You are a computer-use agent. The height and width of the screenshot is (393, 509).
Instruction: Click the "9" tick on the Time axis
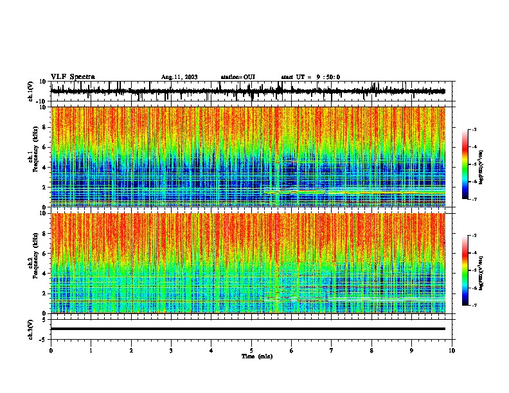point(411,351)
